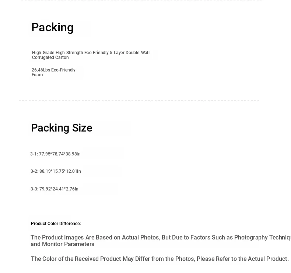
Task: Click the '77.95*78.74*38.98In' dimensions
Action: [x=60, y=154]
